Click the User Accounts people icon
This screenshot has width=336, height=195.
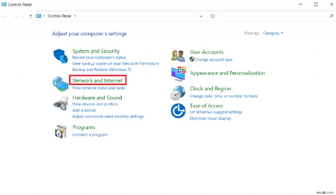[x=178, y=56]
